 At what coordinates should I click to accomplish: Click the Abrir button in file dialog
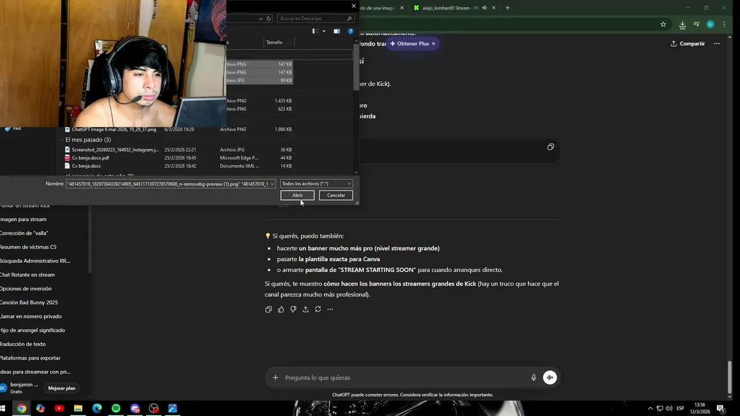(x=297, y=195)
